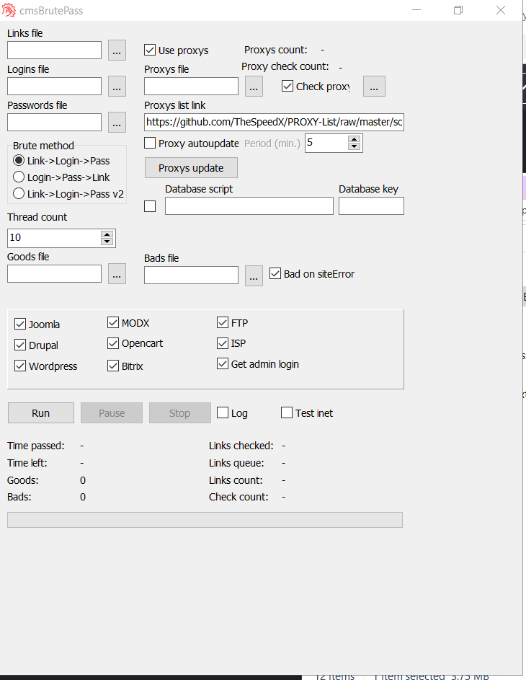Uncheck the Wordpress checkbox
This screenshot has width=526, height=680.
coord(20,366)
